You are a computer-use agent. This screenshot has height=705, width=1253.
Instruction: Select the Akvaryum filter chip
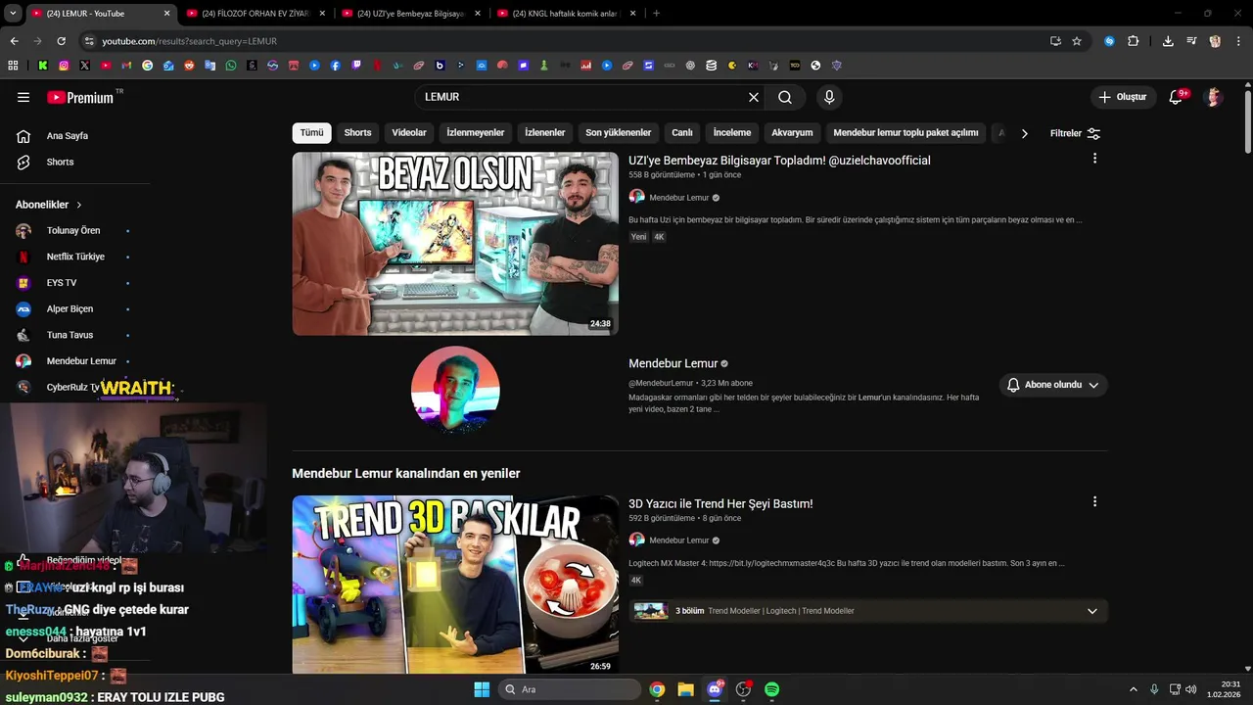pyautogui.click(x=792, y=133)
